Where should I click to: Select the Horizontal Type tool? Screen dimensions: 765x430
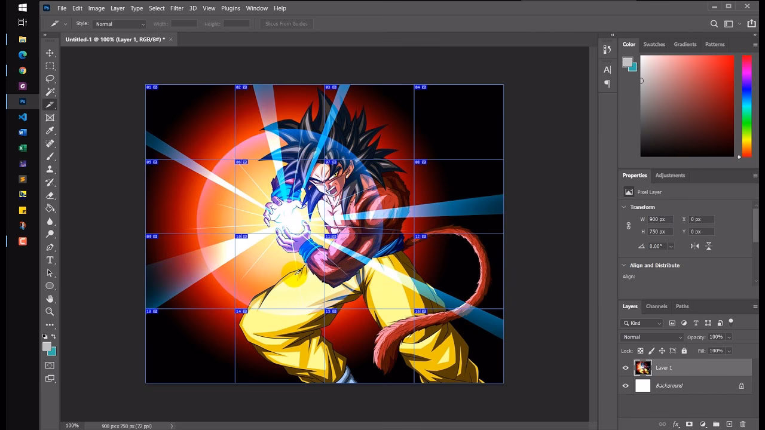click(x=50, y=260)
